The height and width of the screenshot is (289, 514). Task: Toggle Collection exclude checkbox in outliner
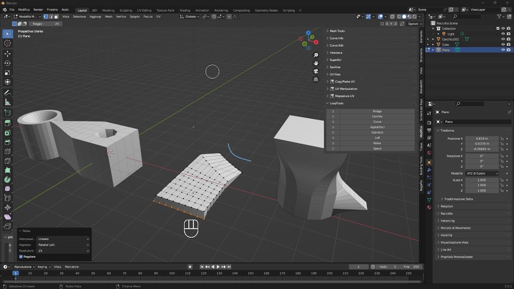pos(498,28)
